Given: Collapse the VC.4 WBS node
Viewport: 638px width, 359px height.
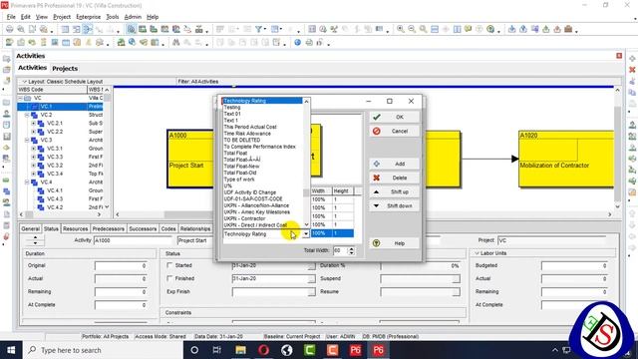Looking at the screenshot, I should 27,181.
